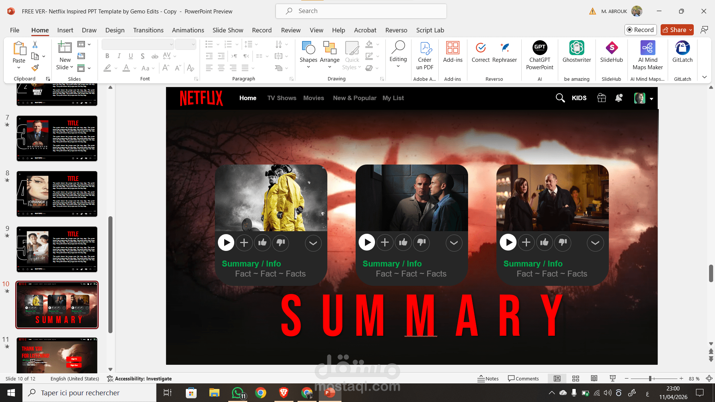This screenshot has width=715, height=402.
Task: Select slide 8 thumbnail
Action: [57, 194]
